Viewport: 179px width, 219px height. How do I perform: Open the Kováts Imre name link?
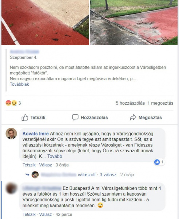36,134
